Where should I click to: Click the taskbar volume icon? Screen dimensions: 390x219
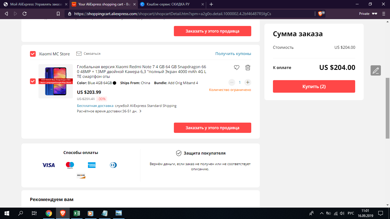[x=342, y=213]
